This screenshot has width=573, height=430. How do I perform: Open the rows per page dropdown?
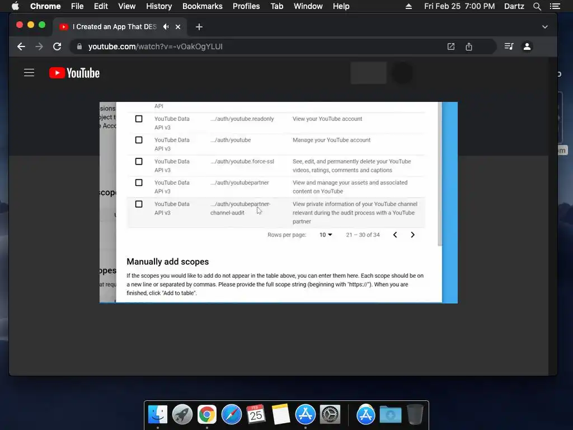(326, 235)
